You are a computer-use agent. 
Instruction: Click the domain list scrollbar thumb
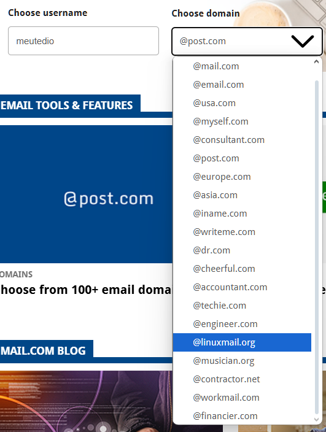pos(317,247)
